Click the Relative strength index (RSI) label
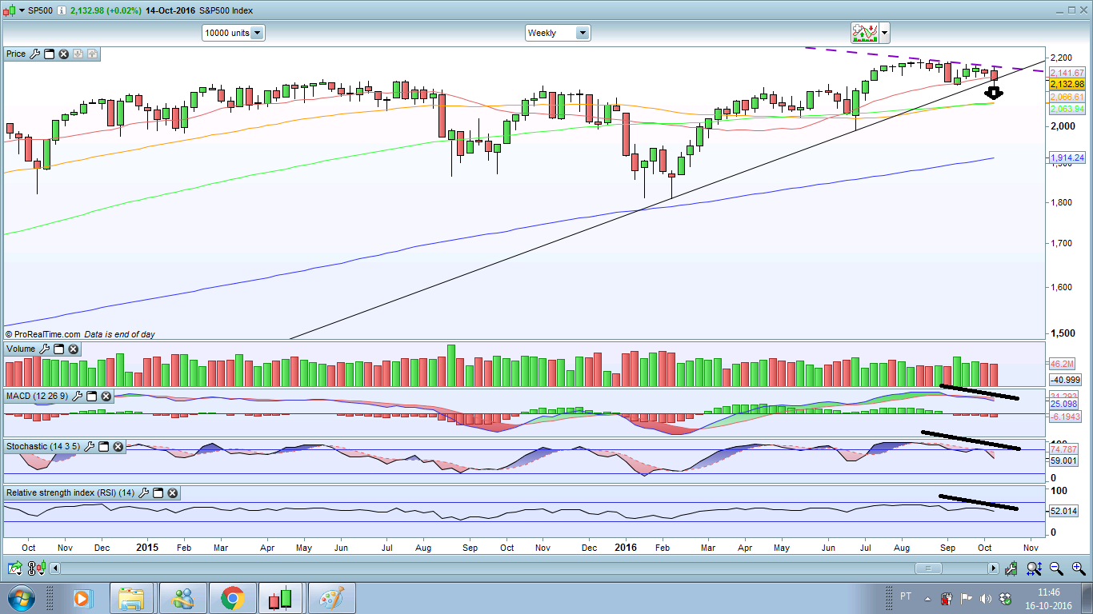Screen dimensions: 1093x614 coord(70,493)
